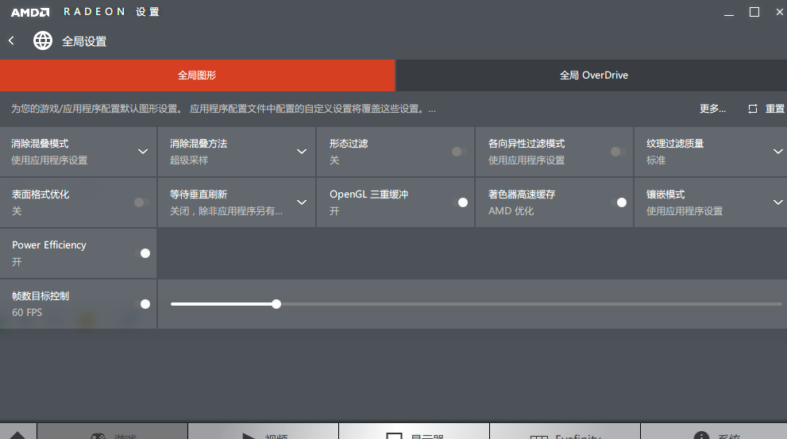The image size is (787, 439).
Task: Toggle the 各向异性过滤模式 switch
Action: click(618, 152)
